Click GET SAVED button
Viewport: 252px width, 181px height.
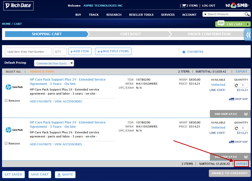pos(13,175)
